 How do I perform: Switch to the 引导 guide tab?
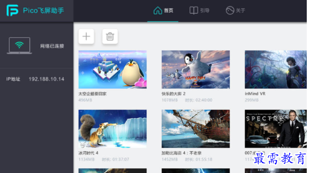[199, 11]
